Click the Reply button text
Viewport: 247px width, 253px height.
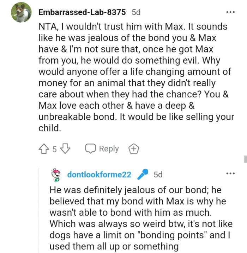pos(109,149)
